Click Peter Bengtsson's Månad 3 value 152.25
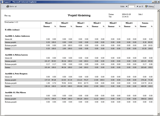The image size is (160, 116). tap(80, 80)
